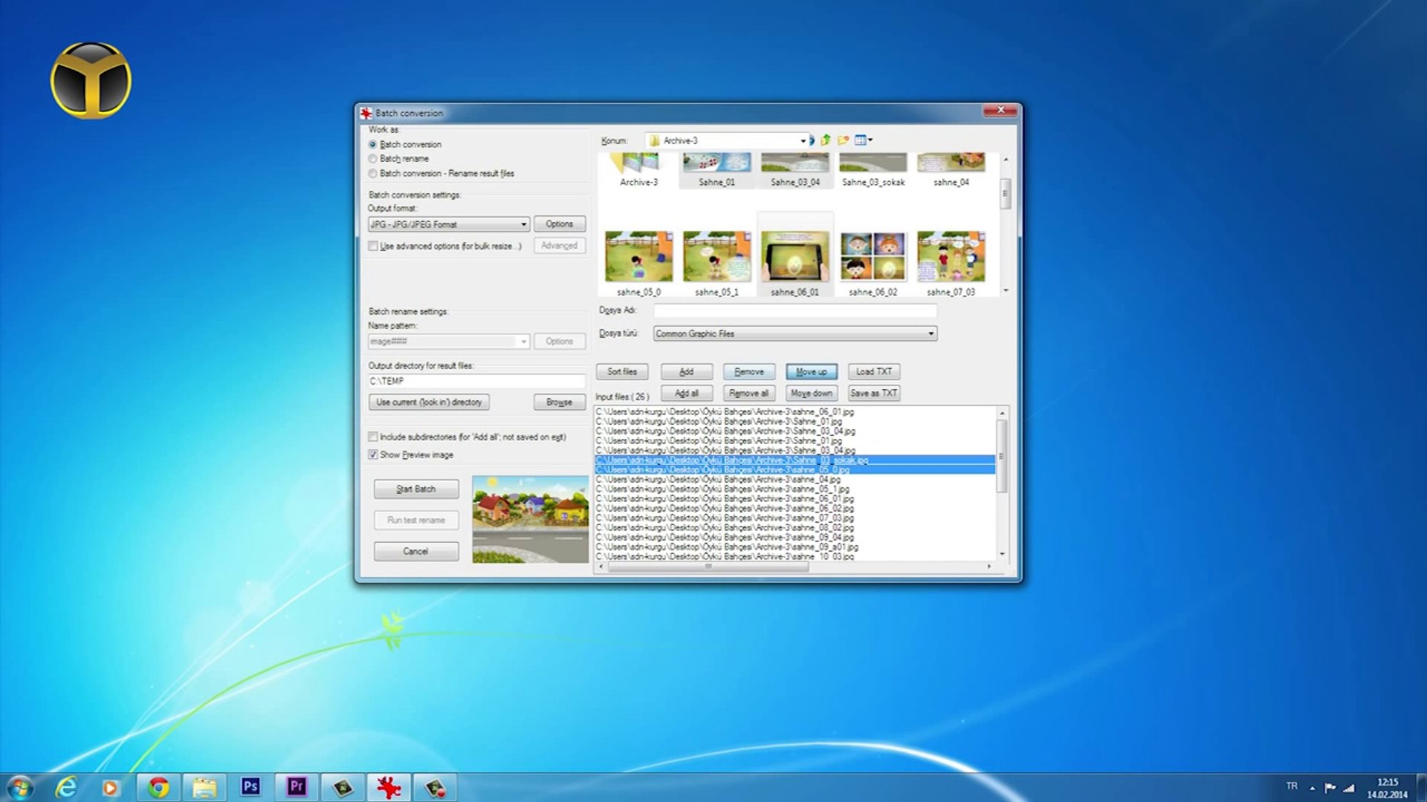Click the back navigation icon beside Konum
1427x802 pixels.
(x=812, y=140)
